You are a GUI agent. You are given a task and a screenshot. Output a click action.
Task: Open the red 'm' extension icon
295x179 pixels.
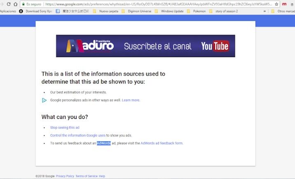pos(284,4)
